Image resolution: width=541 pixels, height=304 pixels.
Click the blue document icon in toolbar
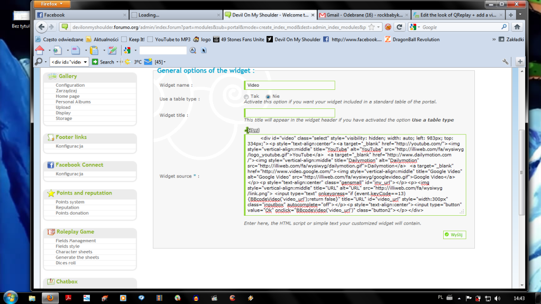click(x=76, y=50)
